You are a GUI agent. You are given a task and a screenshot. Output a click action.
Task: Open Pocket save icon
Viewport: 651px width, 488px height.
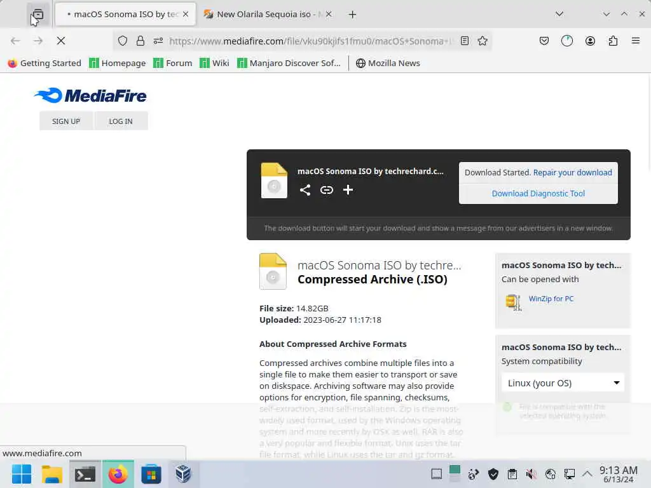(544, 41)
